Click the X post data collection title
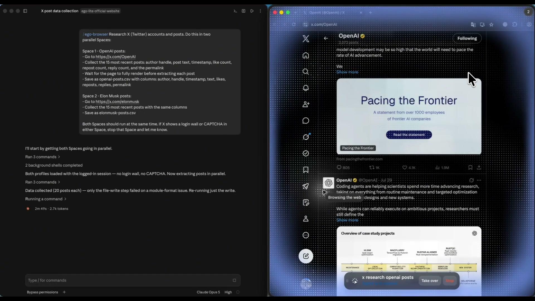Screen dimensions: 535x301 [x=60, y=11]
